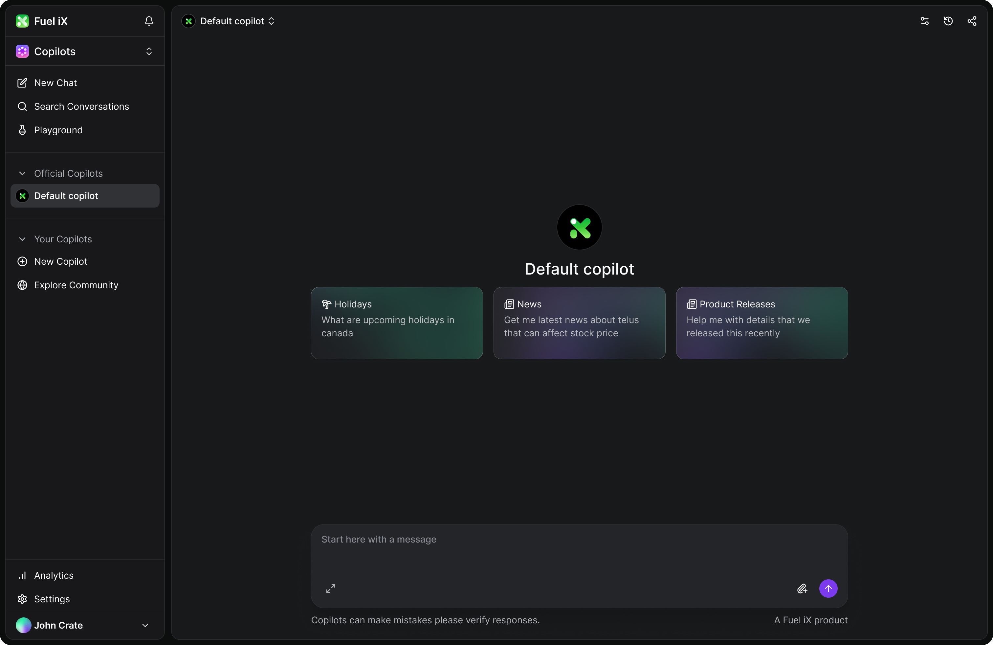The image size is (993, 645).
Task: Expand the John Crate account menu chevron
Action: pyautogui.click(x=145, y=625)
